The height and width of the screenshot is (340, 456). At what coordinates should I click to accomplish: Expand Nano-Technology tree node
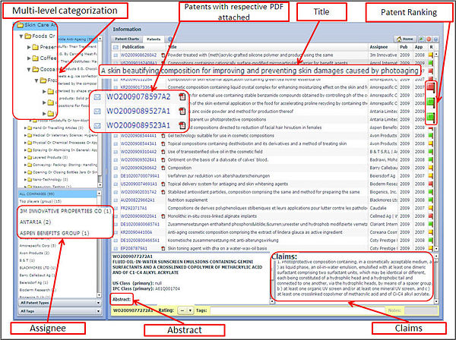25,180
